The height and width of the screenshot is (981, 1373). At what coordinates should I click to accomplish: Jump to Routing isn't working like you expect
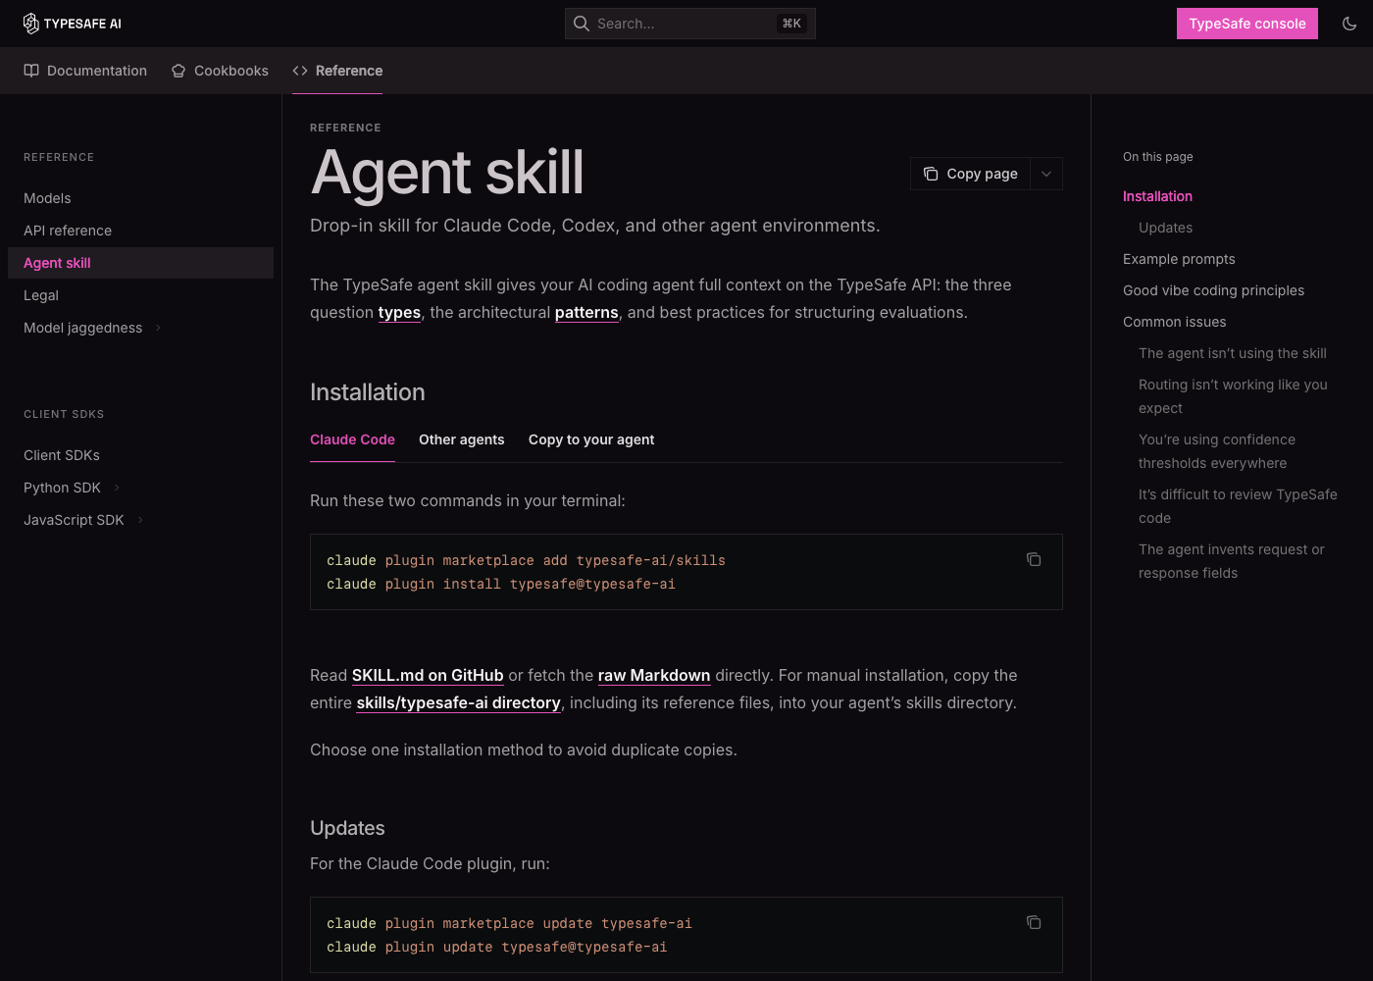[1233, 396]
